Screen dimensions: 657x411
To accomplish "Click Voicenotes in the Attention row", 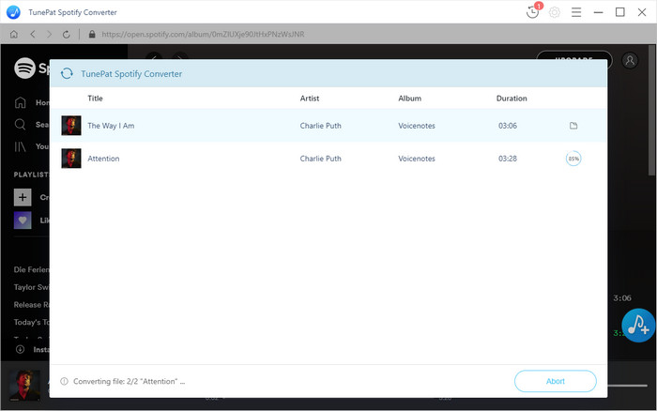I will [417, 159].
